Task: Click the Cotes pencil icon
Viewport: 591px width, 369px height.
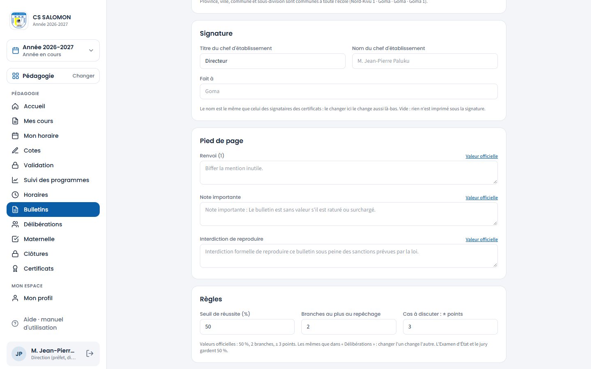Action: point(15,150)
